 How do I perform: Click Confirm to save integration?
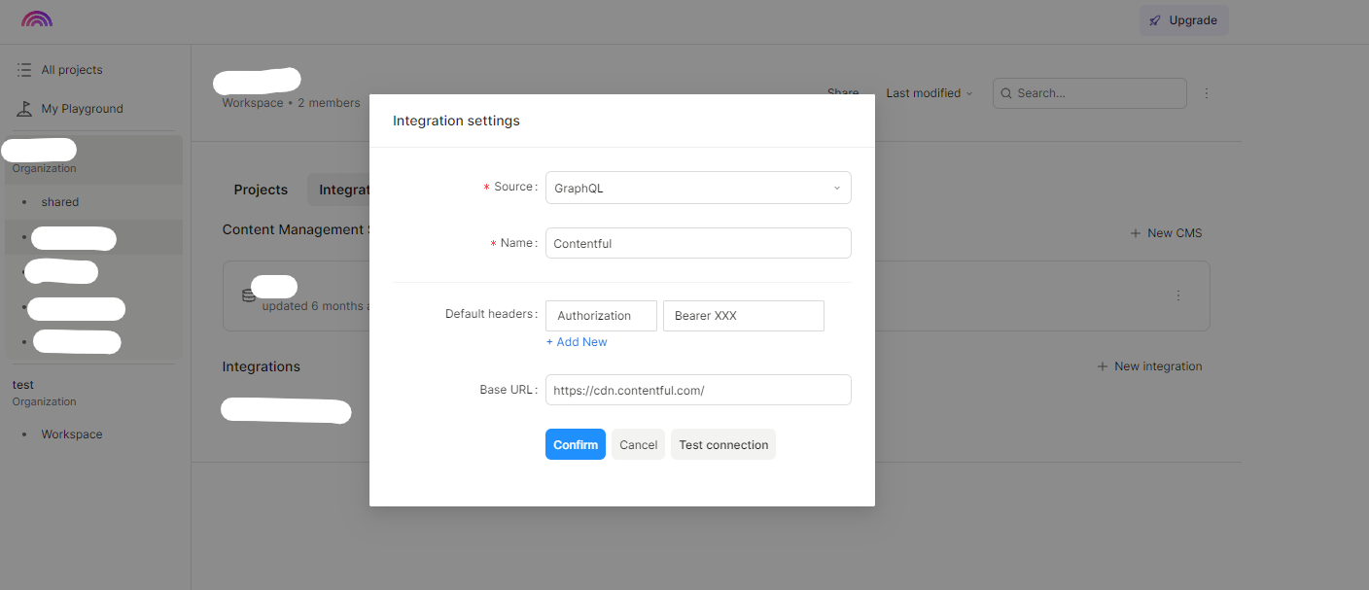click(x=576, y=444)
